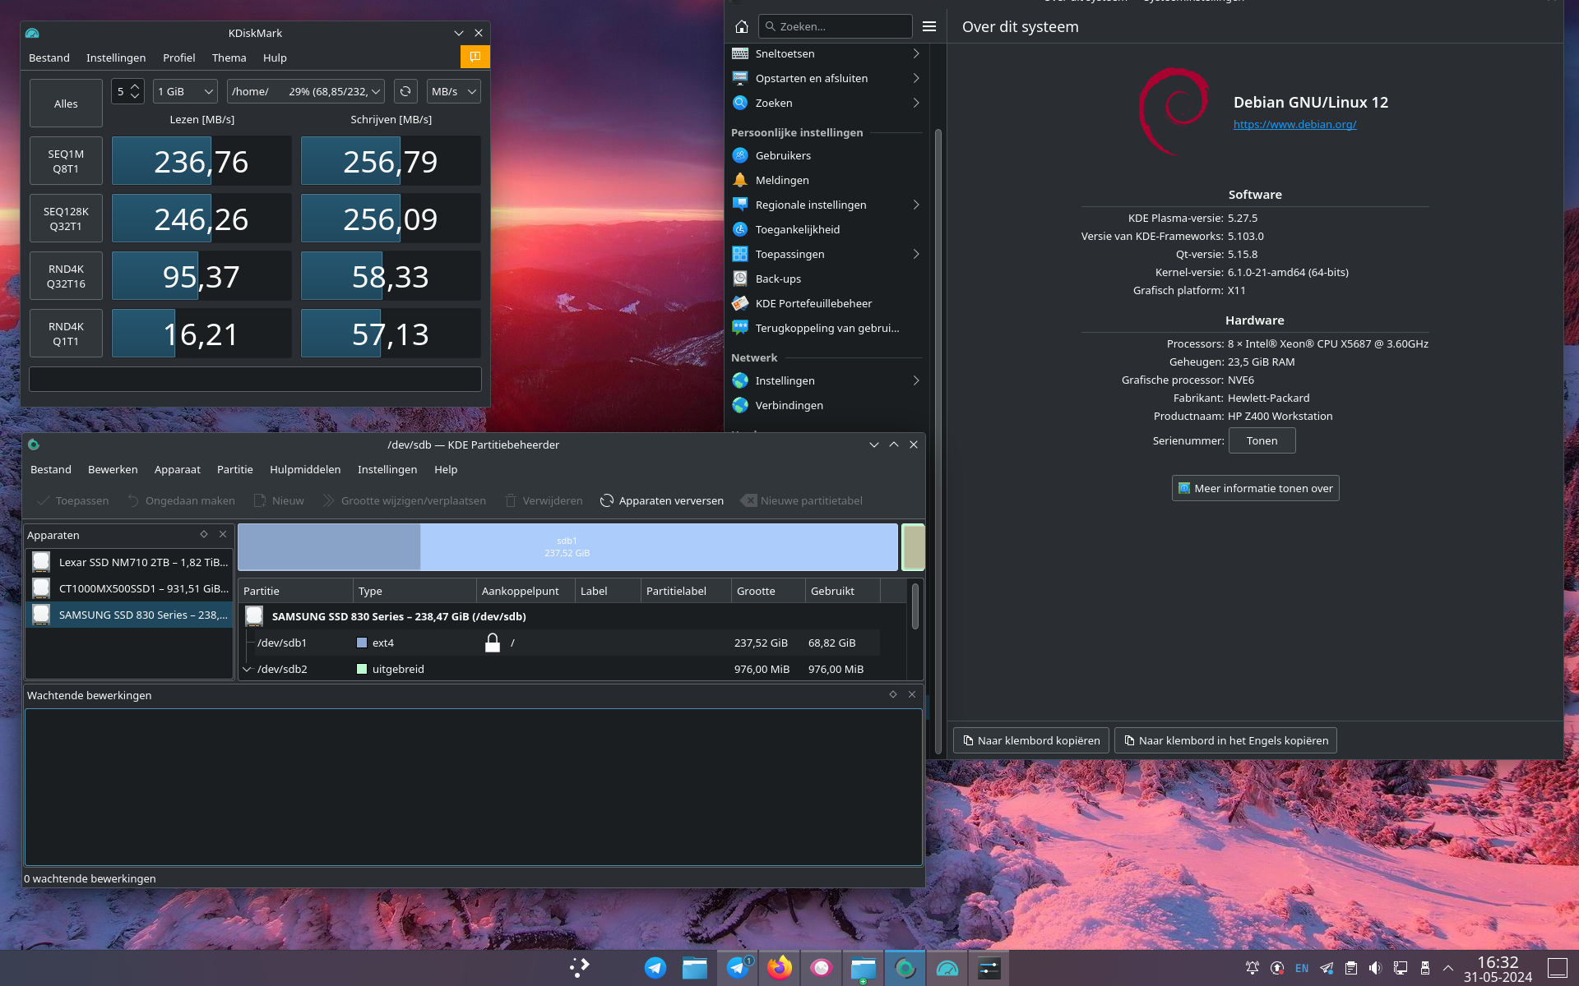1579x986 pixels.
Task: Click the small sdb2 partition block
Action: 913,547
